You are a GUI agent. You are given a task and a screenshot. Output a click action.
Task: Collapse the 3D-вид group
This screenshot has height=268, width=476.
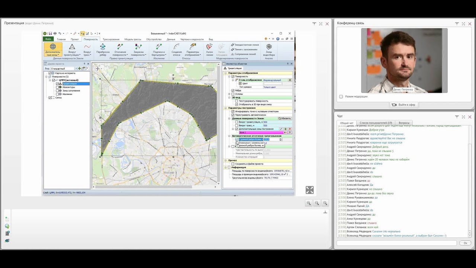(229, 98)
